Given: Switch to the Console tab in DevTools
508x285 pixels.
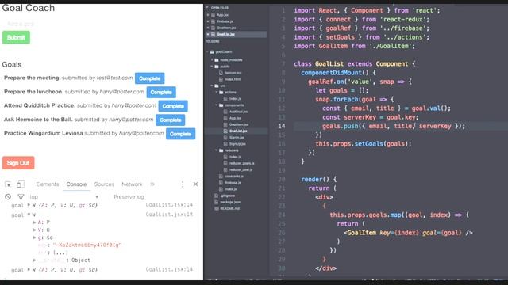Looking at the screenshot, I should tap(76, 184).
